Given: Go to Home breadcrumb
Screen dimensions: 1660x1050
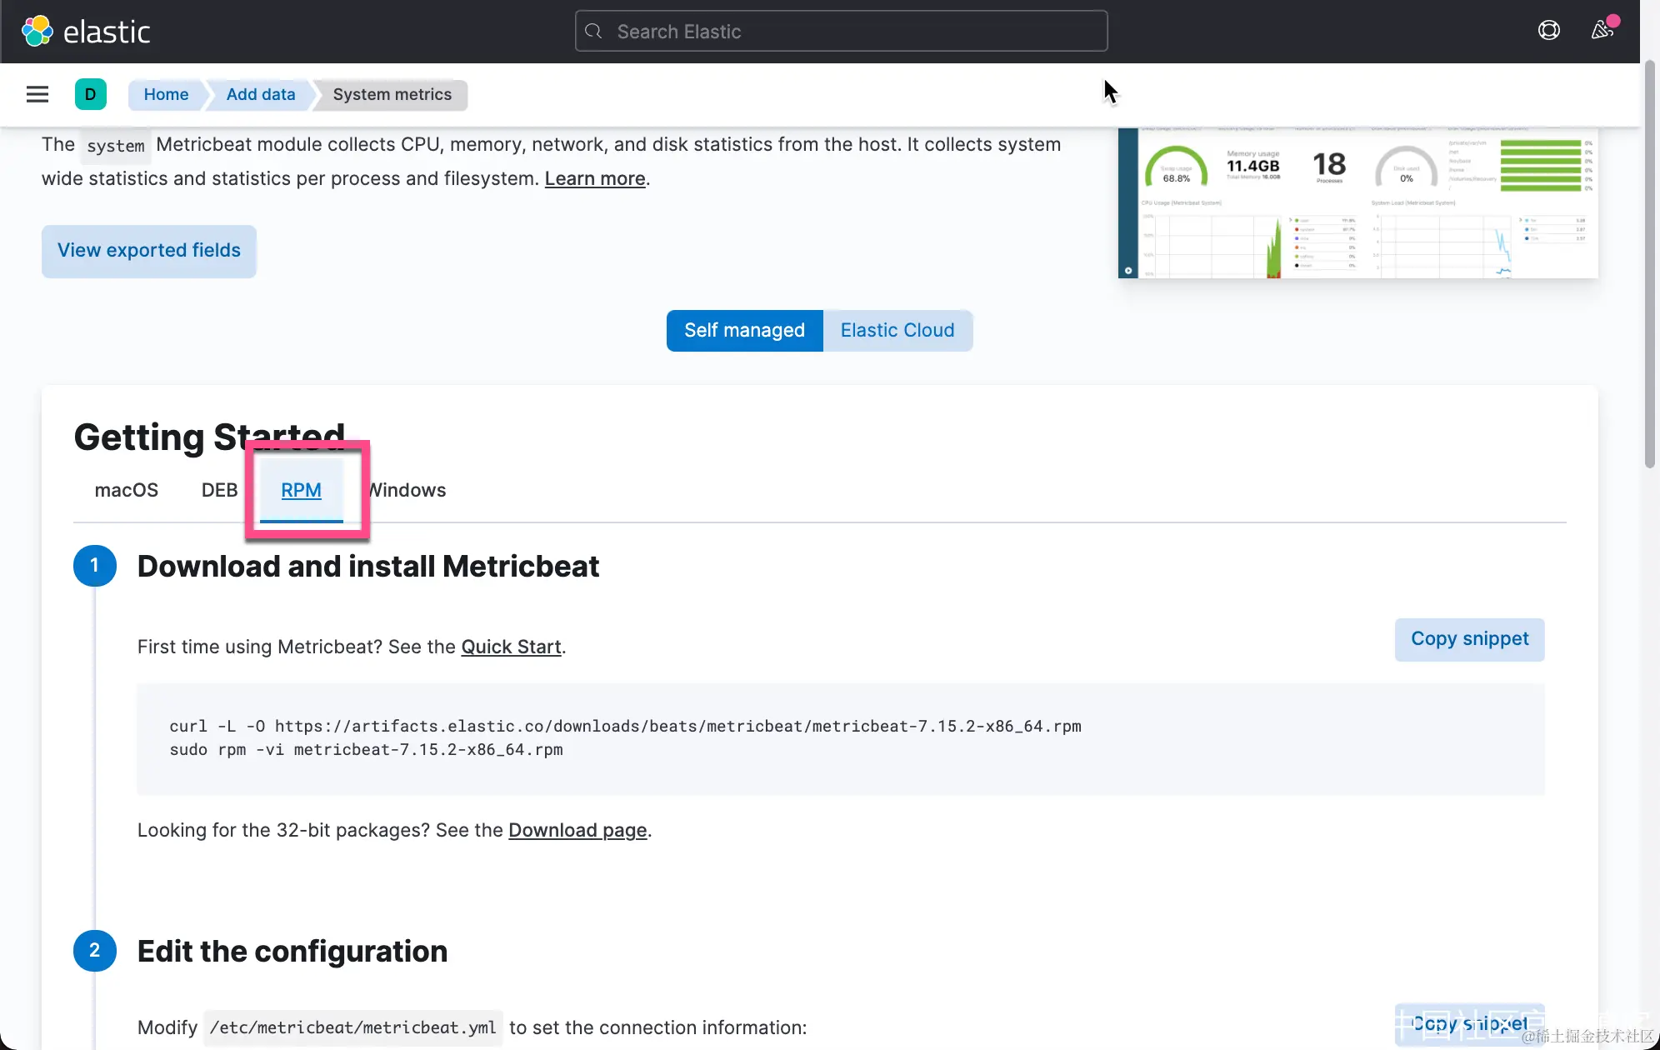Looking at the screenshot, I should coord(166,94).
